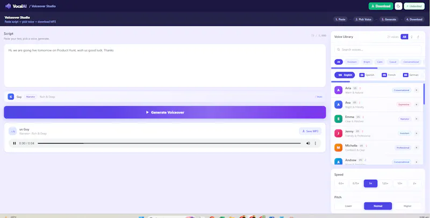Go to step 4. Download

(x=414, y=19)
